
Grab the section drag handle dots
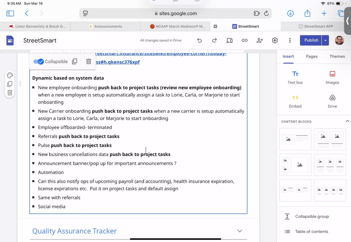tap(20, 84)
